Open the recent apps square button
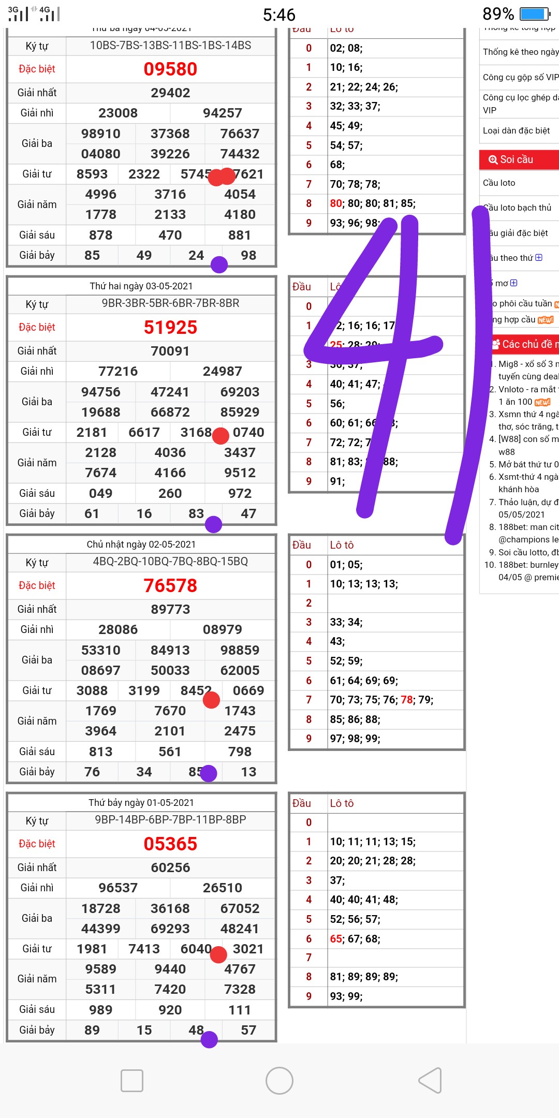 click(132, 1081)
